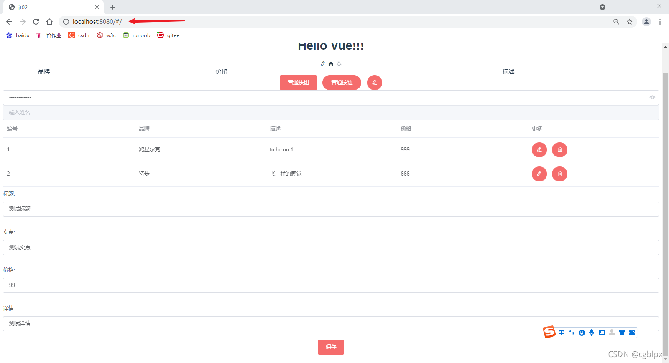Click the Sogou input method S logo

click(549, 332)
